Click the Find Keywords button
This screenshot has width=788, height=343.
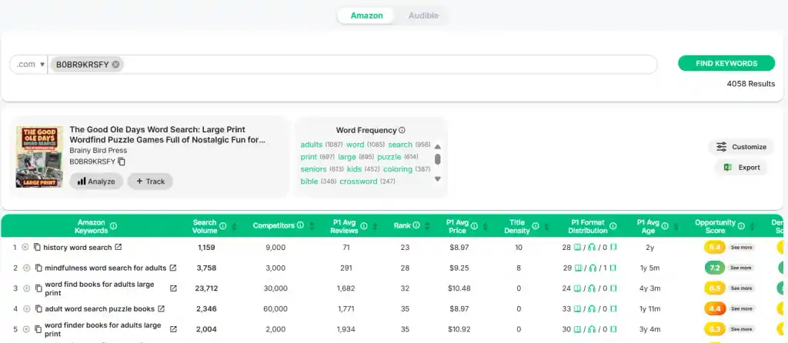click(726, 63)
